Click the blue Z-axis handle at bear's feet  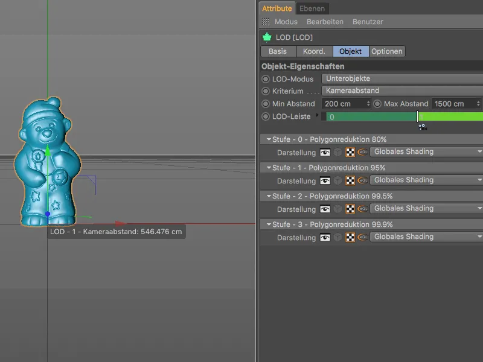tap(48, 214)
